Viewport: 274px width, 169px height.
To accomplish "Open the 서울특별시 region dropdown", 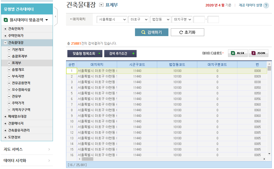I will click(112, 20).
